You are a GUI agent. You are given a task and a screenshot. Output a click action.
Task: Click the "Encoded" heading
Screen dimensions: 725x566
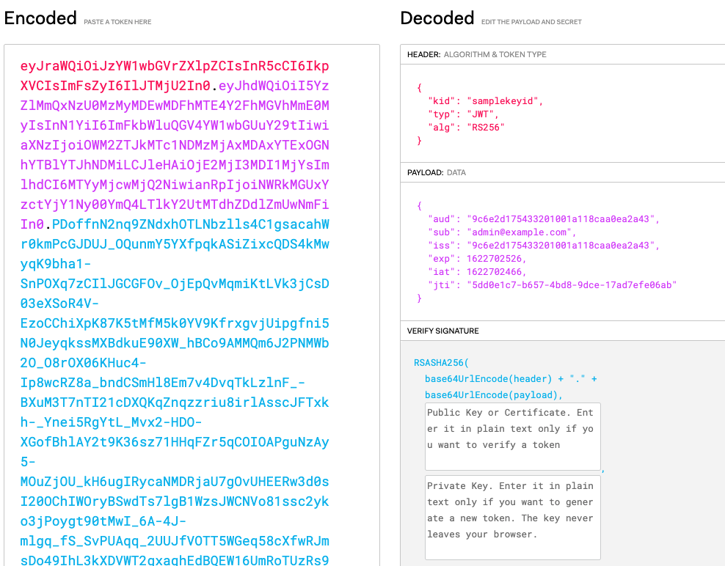(x=40, y=18)
